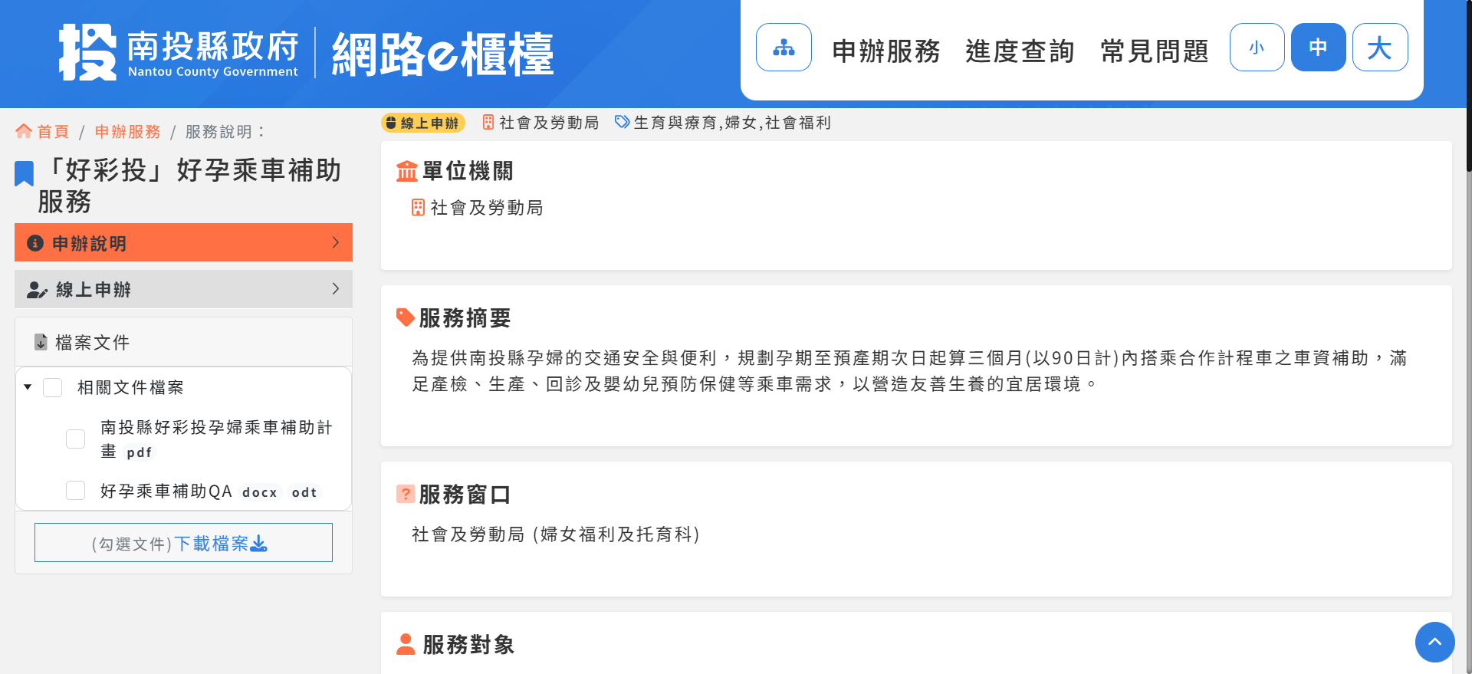The width and height of the screenshot is (1472, 674).
Task: Click the institution icon beside 單位機關
Action: click(407, 171)
